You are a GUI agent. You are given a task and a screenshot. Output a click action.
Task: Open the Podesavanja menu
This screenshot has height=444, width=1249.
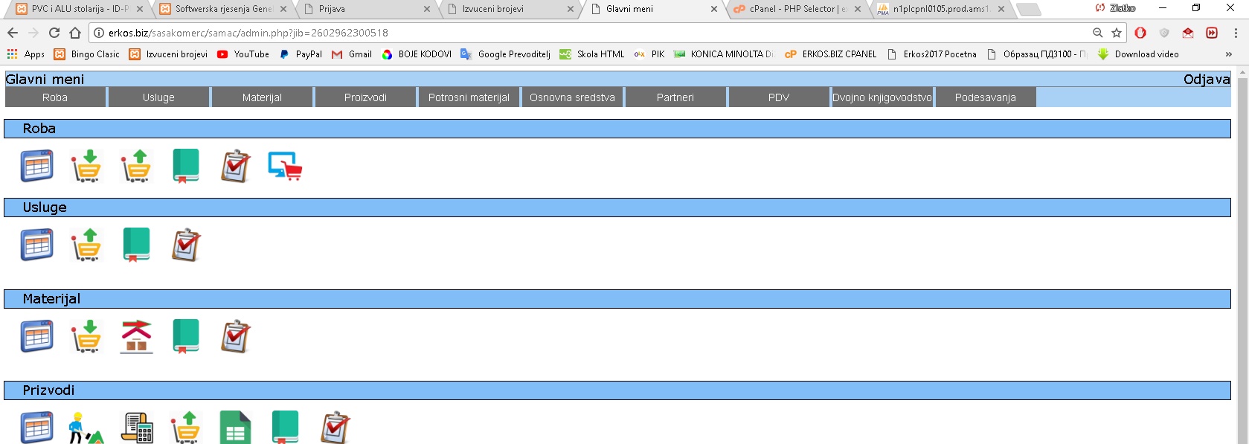click(x=985, y=97)
